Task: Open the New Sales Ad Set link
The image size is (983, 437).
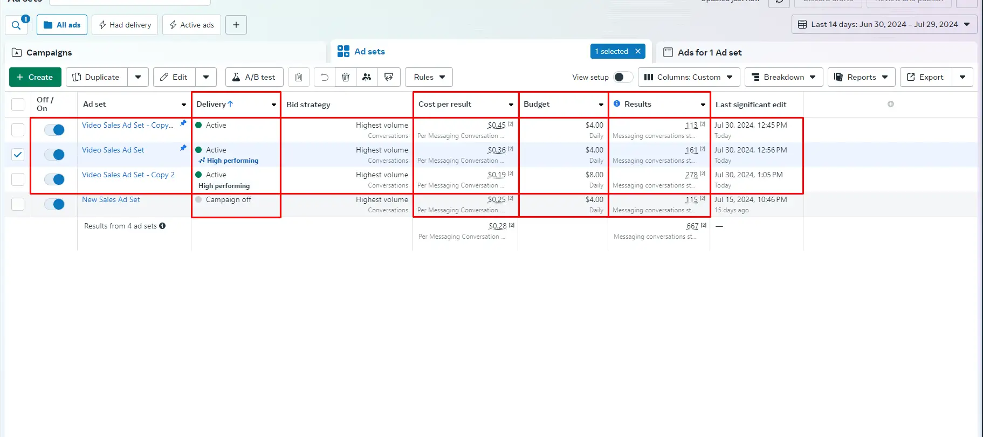Action: 111,199
